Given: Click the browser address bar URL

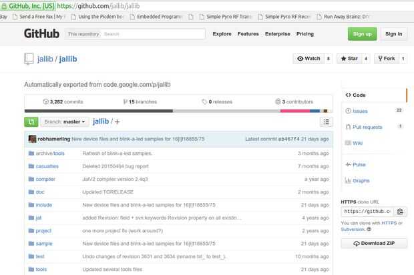Looking at the screenshot, I should (98, 6).
